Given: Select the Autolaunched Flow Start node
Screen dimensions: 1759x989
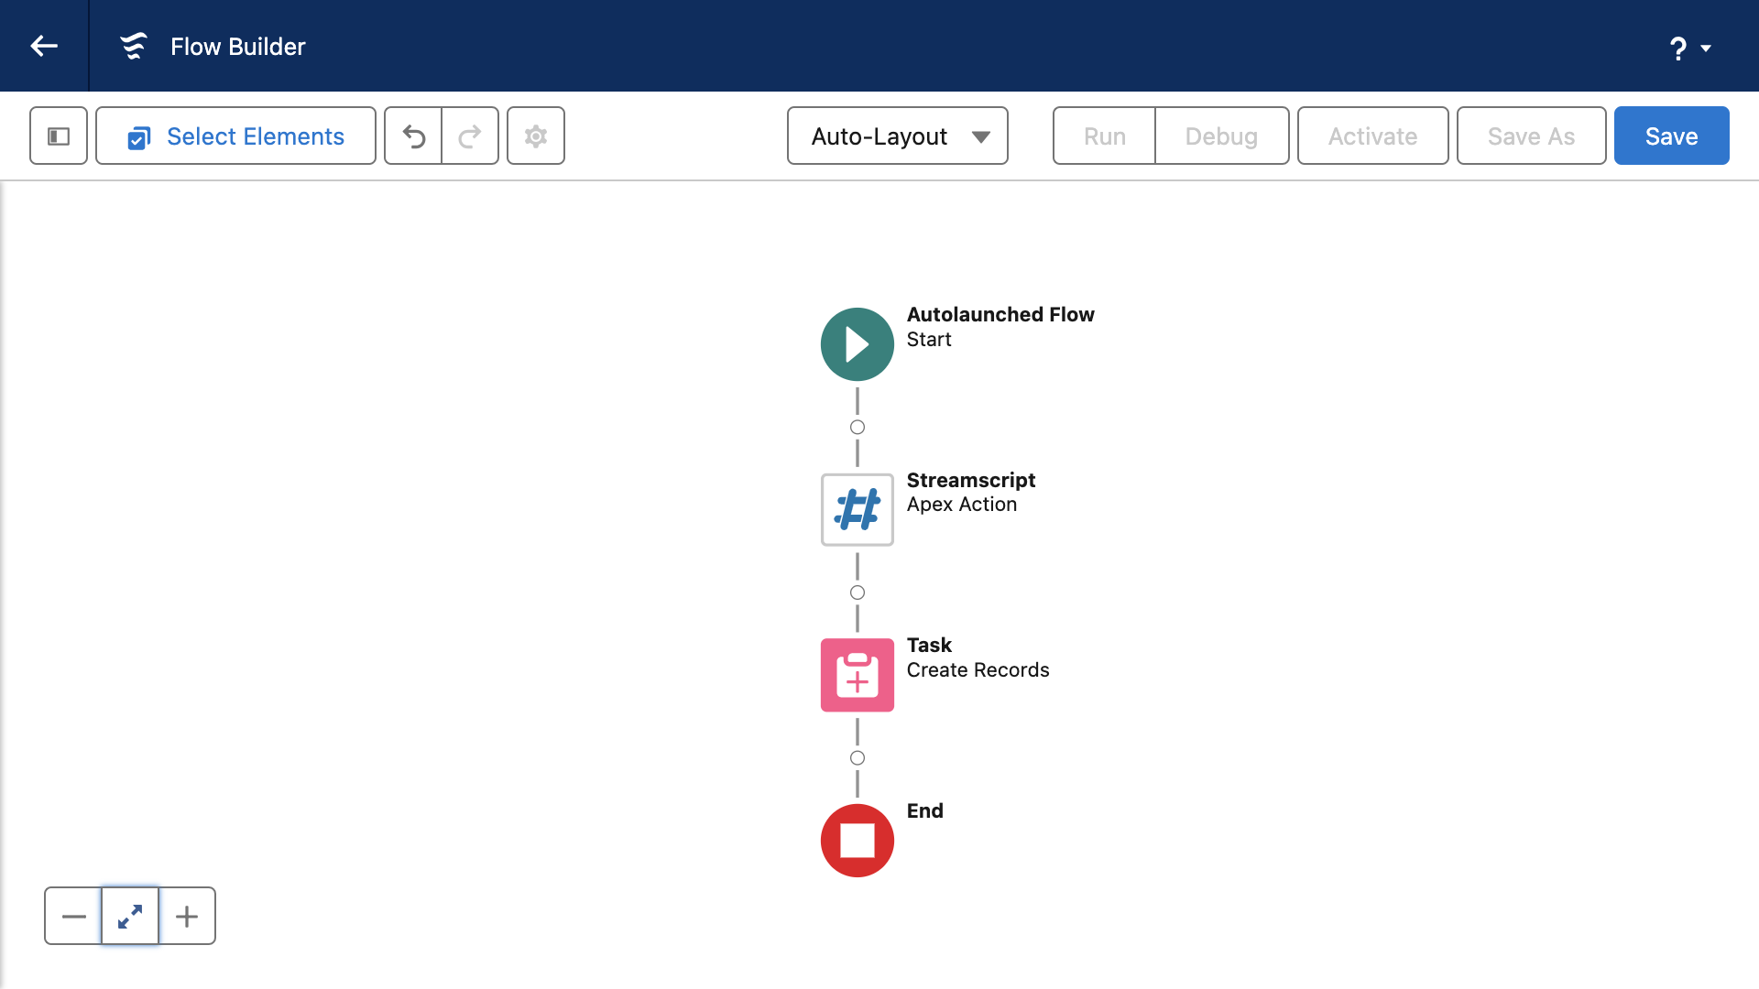Looking at the screenshot, I should point(858,344).
